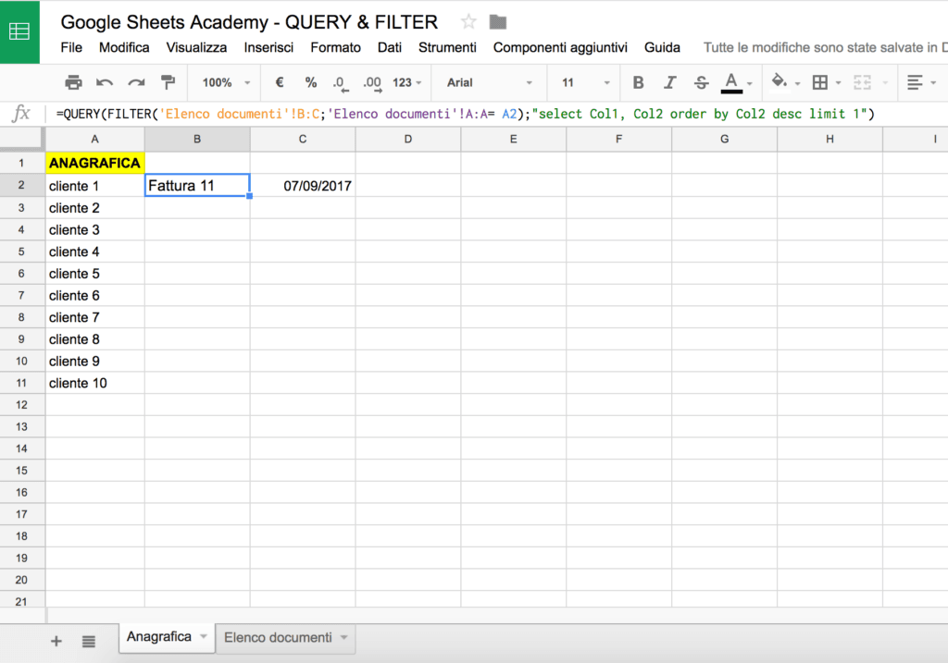Select the cliente 1 cell
This screenshot has height=663, width=948.
point(95,185)
